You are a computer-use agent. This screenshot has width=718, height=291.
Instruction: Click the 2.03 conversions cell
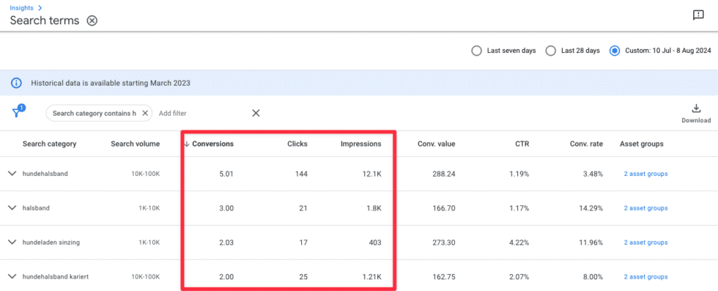pos(226,243)
